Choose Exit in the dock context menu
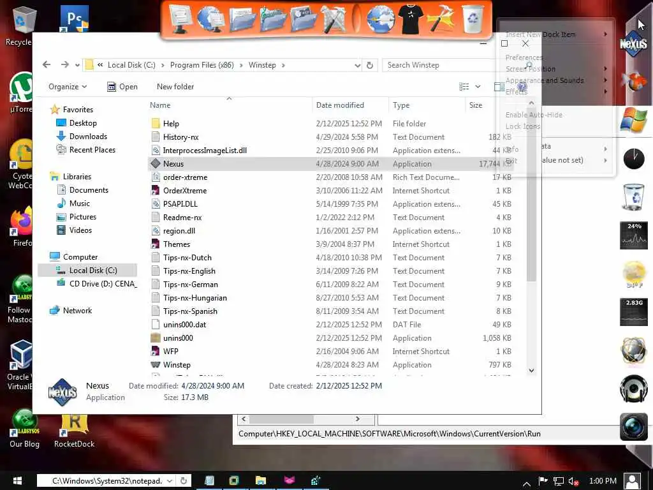Screen dimensions: 653x490 [x=511, y=160]
